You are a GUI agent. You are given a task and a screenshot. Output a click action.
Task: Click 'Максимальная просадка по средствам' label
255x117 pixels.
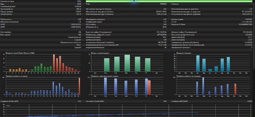click(186, 12)
